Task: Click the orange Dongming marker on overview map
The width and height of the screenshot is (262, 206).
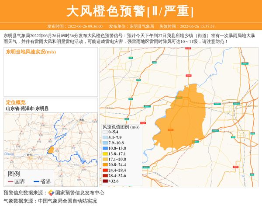Action: click(x=51, y=150)
